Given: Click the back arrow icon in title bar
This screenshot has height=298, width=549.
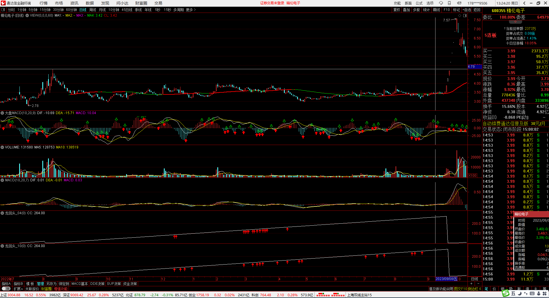Looking at the screenshot, I should (524, 3).
